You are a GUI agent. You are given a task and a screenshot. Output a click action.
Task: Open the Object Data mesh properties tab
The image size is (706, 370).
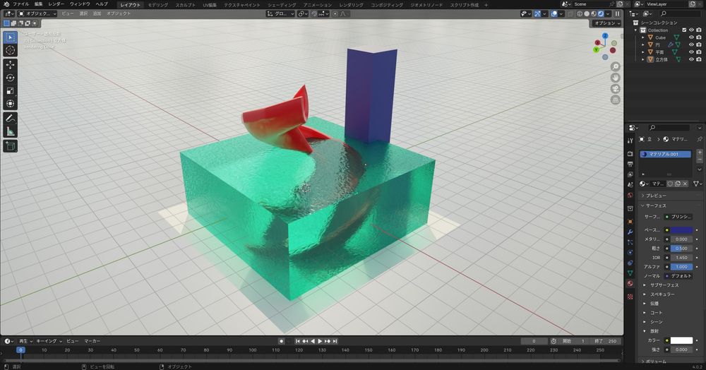[x=630, y=273]
